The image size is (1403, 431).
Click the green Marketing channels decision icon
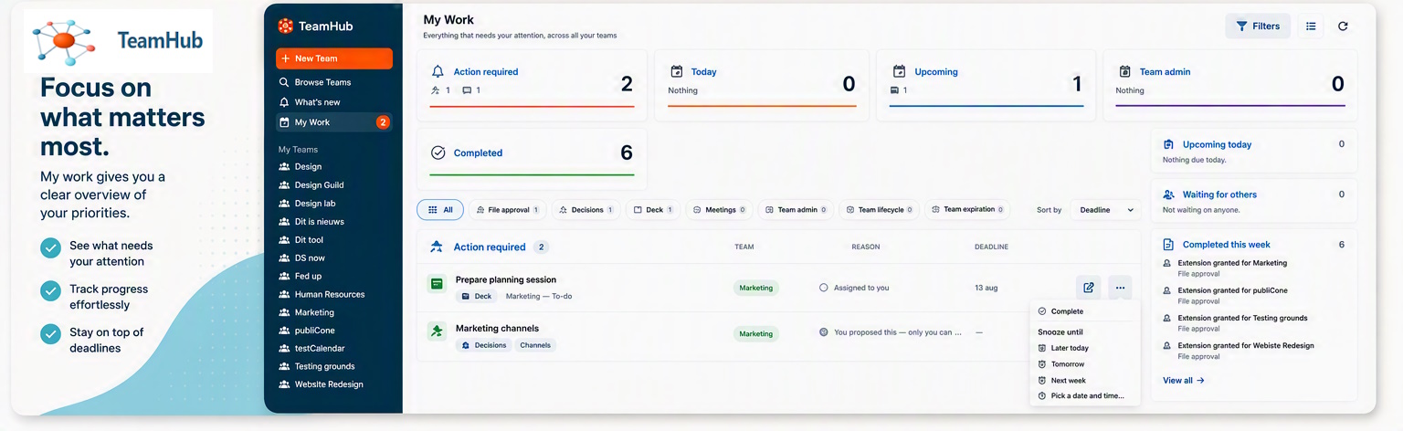pos(437,331)
